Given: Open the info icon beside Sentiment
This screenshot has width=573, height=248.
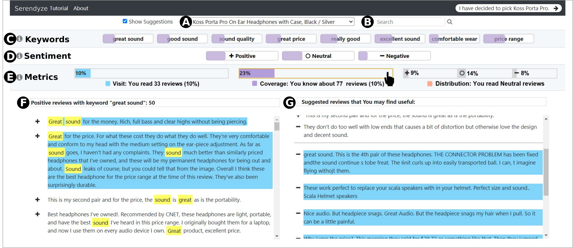Looking at the screenshot, I should click(x=19, y=56).
